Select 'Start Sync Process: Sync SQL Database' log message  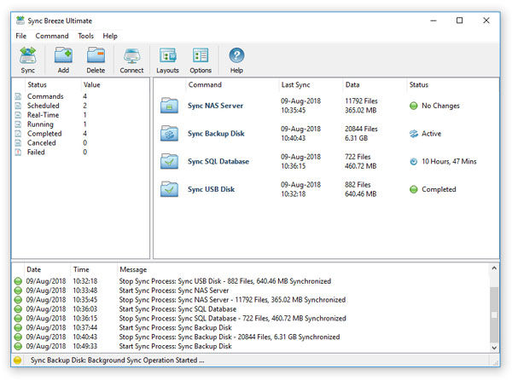[177, 309]
